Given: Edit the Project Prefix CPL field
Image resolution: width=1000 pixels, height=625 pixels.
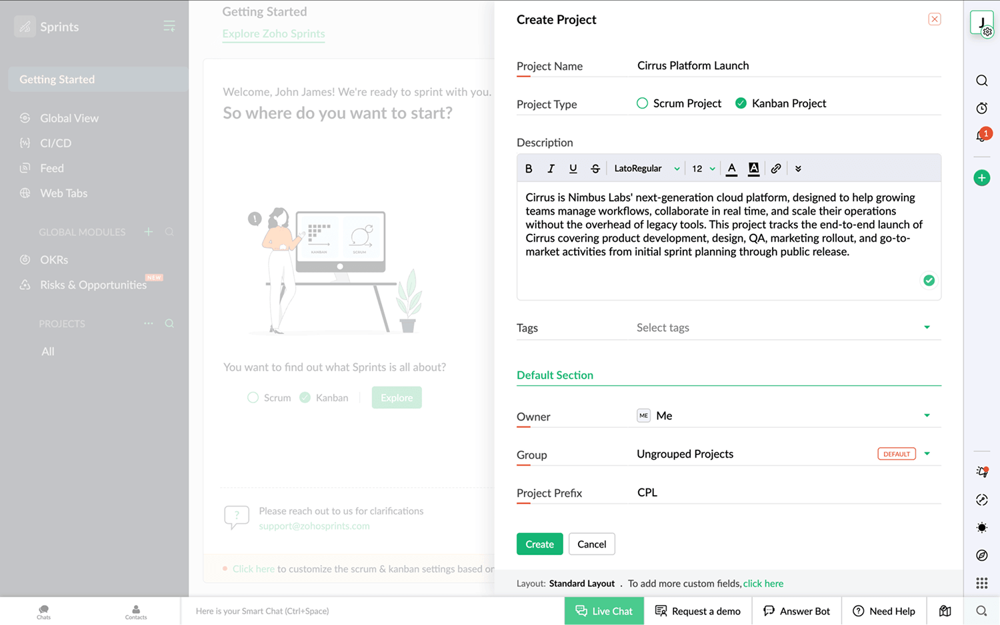Looking at the screenshot, I should tap(789, 492).
